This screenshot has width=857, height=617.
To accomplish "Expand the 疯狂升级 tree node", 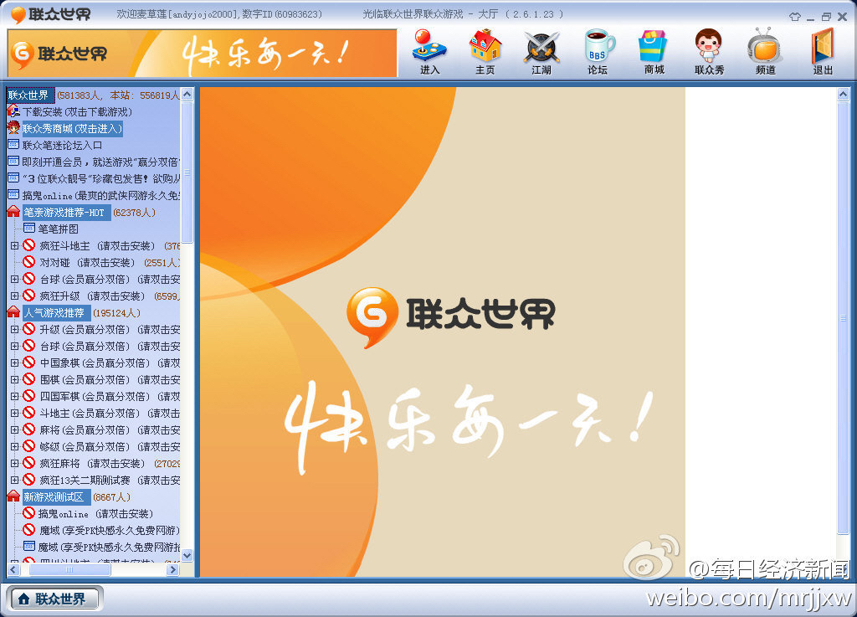I will (15, 296).
